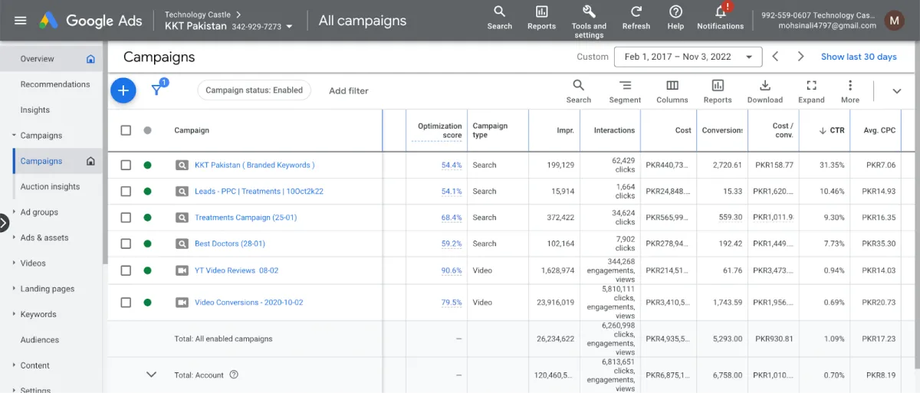Click the Download icon in table toolbar

tap(764, 86)
